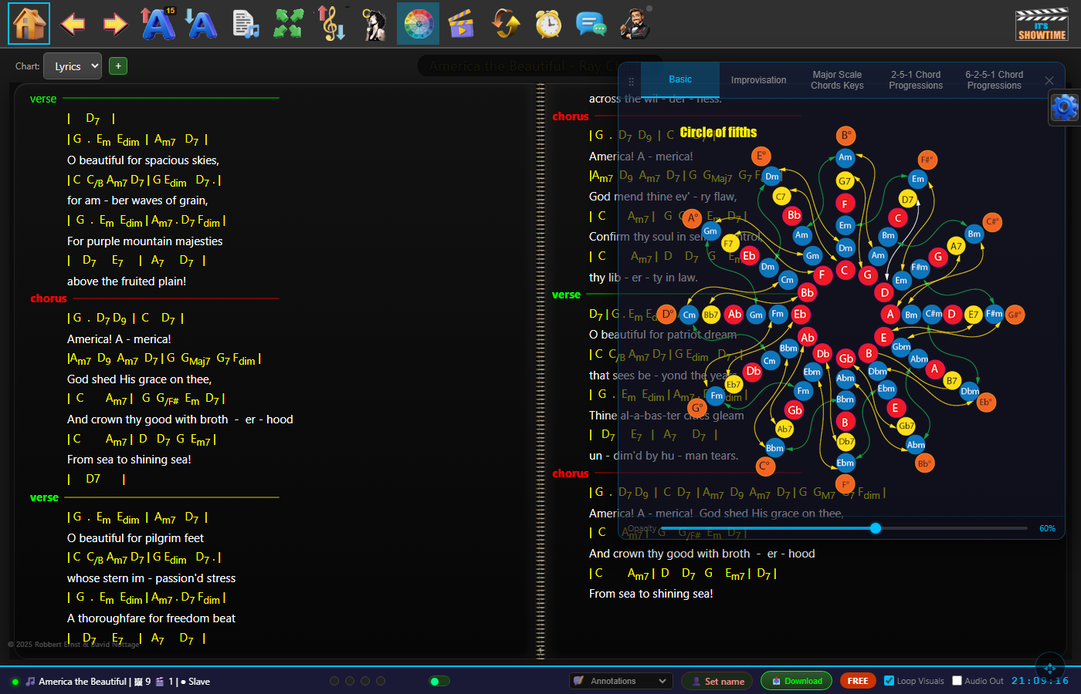Adjust the panel opacity slider handle

point(876,528)
